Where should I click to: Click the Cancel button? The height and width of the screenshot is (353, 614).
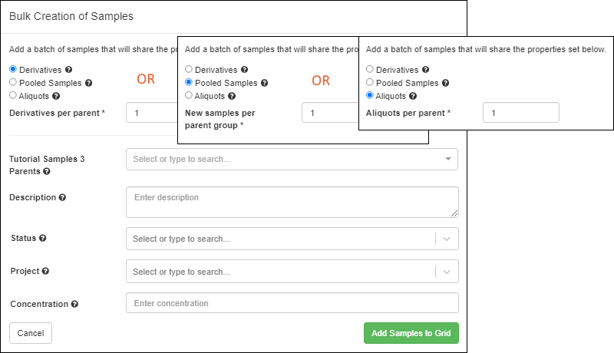(x=31, y=333)
